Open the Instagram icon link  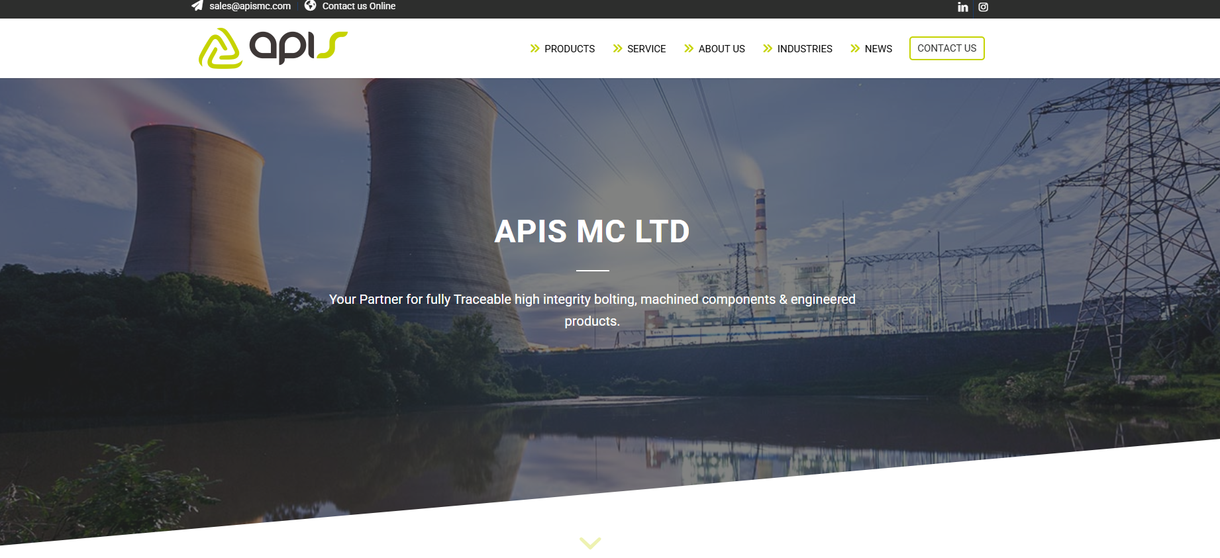[983, 7]
